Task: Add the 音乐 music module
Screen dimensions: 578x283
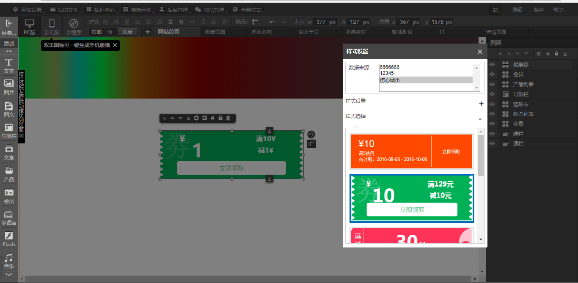Action: (9, 261)
